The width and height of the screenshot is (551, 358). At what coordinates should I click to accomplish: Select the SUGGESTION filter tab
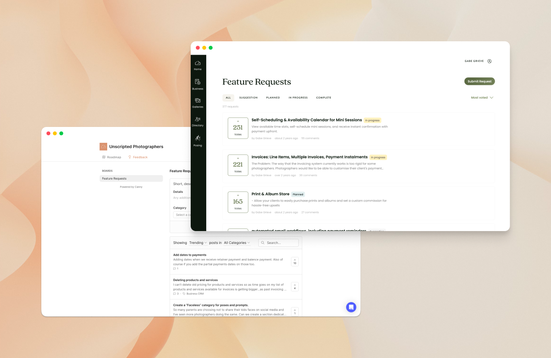point(248,98)
